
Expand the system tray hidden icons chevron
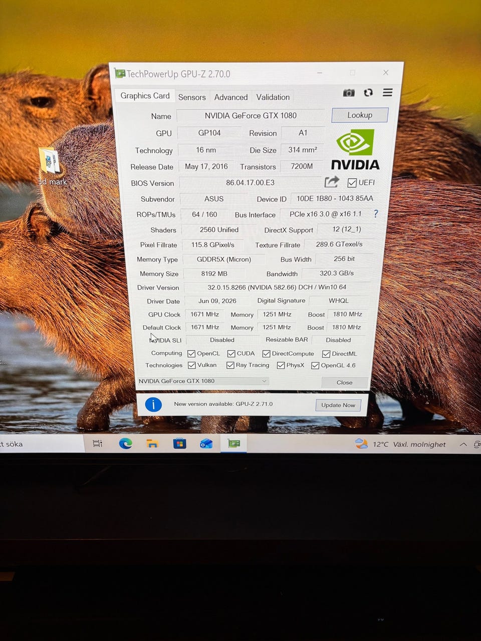point(463,444)
